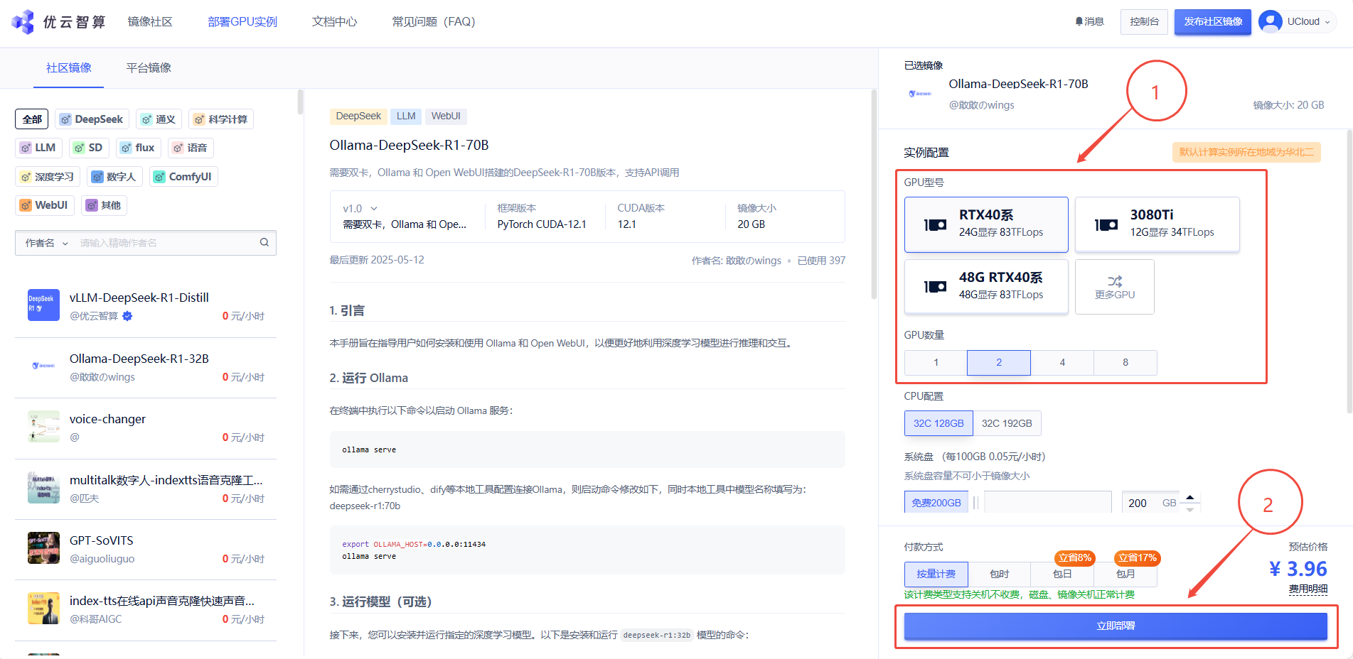Click vLLM-DeepSeek-R1-Distill image thumbnail
1353x659 pixels.
(43, 305)
